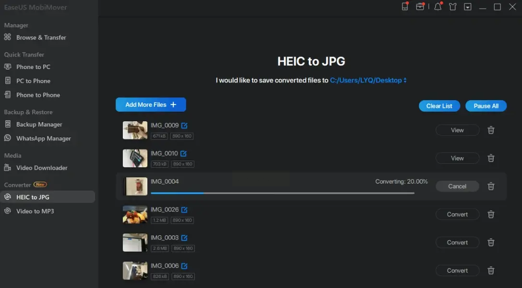
Task: Click the 'New' badge next to Converter
Action: pyautogui.click(x=40, y=184)
